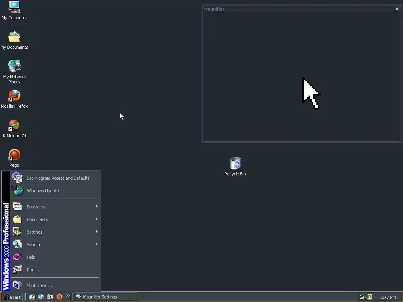
Task: Click the folder with magnifier quick launch icon
Action: pyautogui.click(x=50, y=297)
